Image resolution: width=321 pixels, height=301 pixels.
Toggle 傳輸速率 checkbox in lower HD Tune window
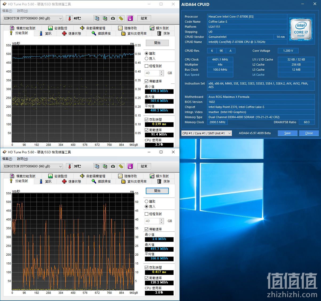click(146, 229)
